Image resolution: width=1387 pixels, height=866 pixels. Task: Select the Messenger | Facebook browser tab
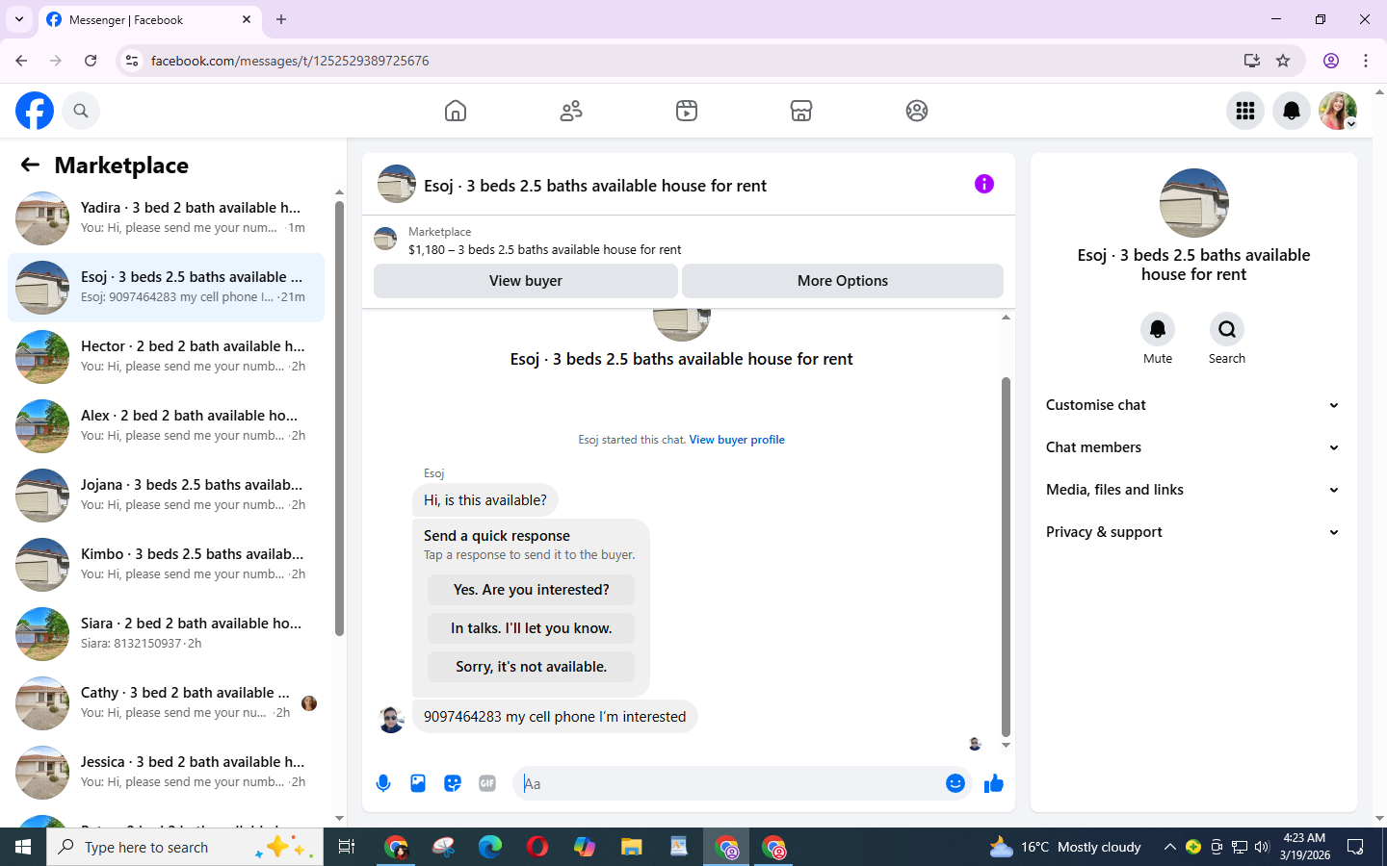(x=149, y=19)
